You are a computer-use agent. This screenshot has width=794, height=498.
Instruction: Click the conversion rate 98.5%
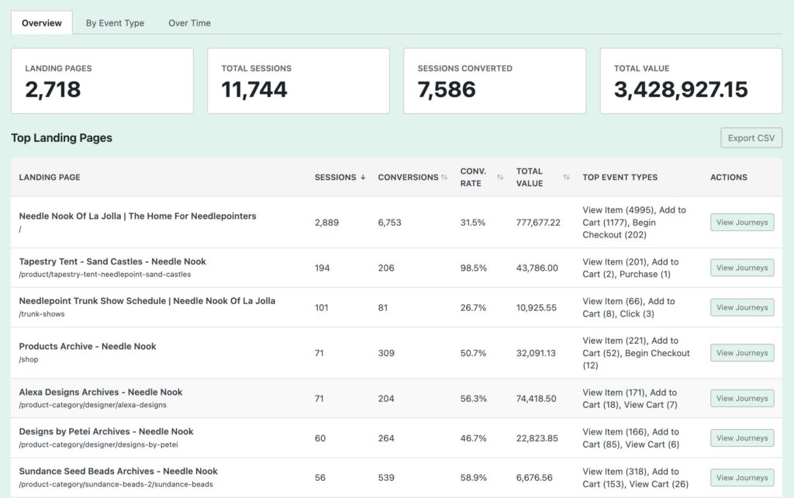[474, 268]
